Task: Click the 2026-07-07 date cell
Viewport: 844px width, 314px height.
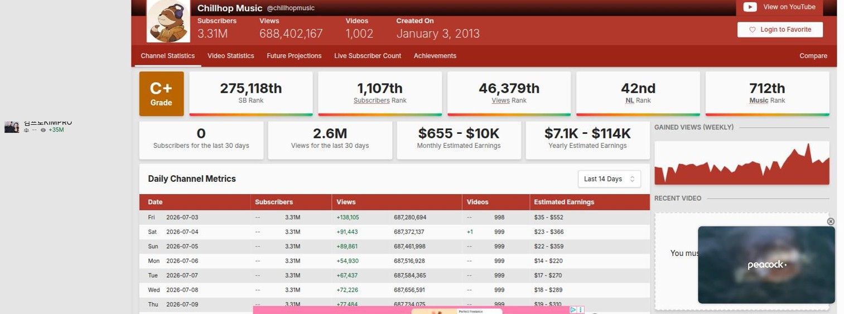Action: (x=182, y=276)
